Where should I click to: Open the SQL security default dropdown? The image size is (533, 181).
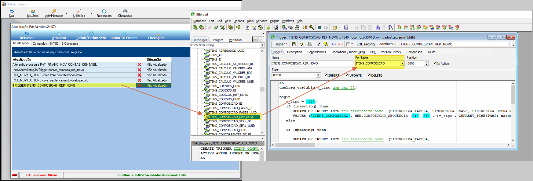(396, 44)
